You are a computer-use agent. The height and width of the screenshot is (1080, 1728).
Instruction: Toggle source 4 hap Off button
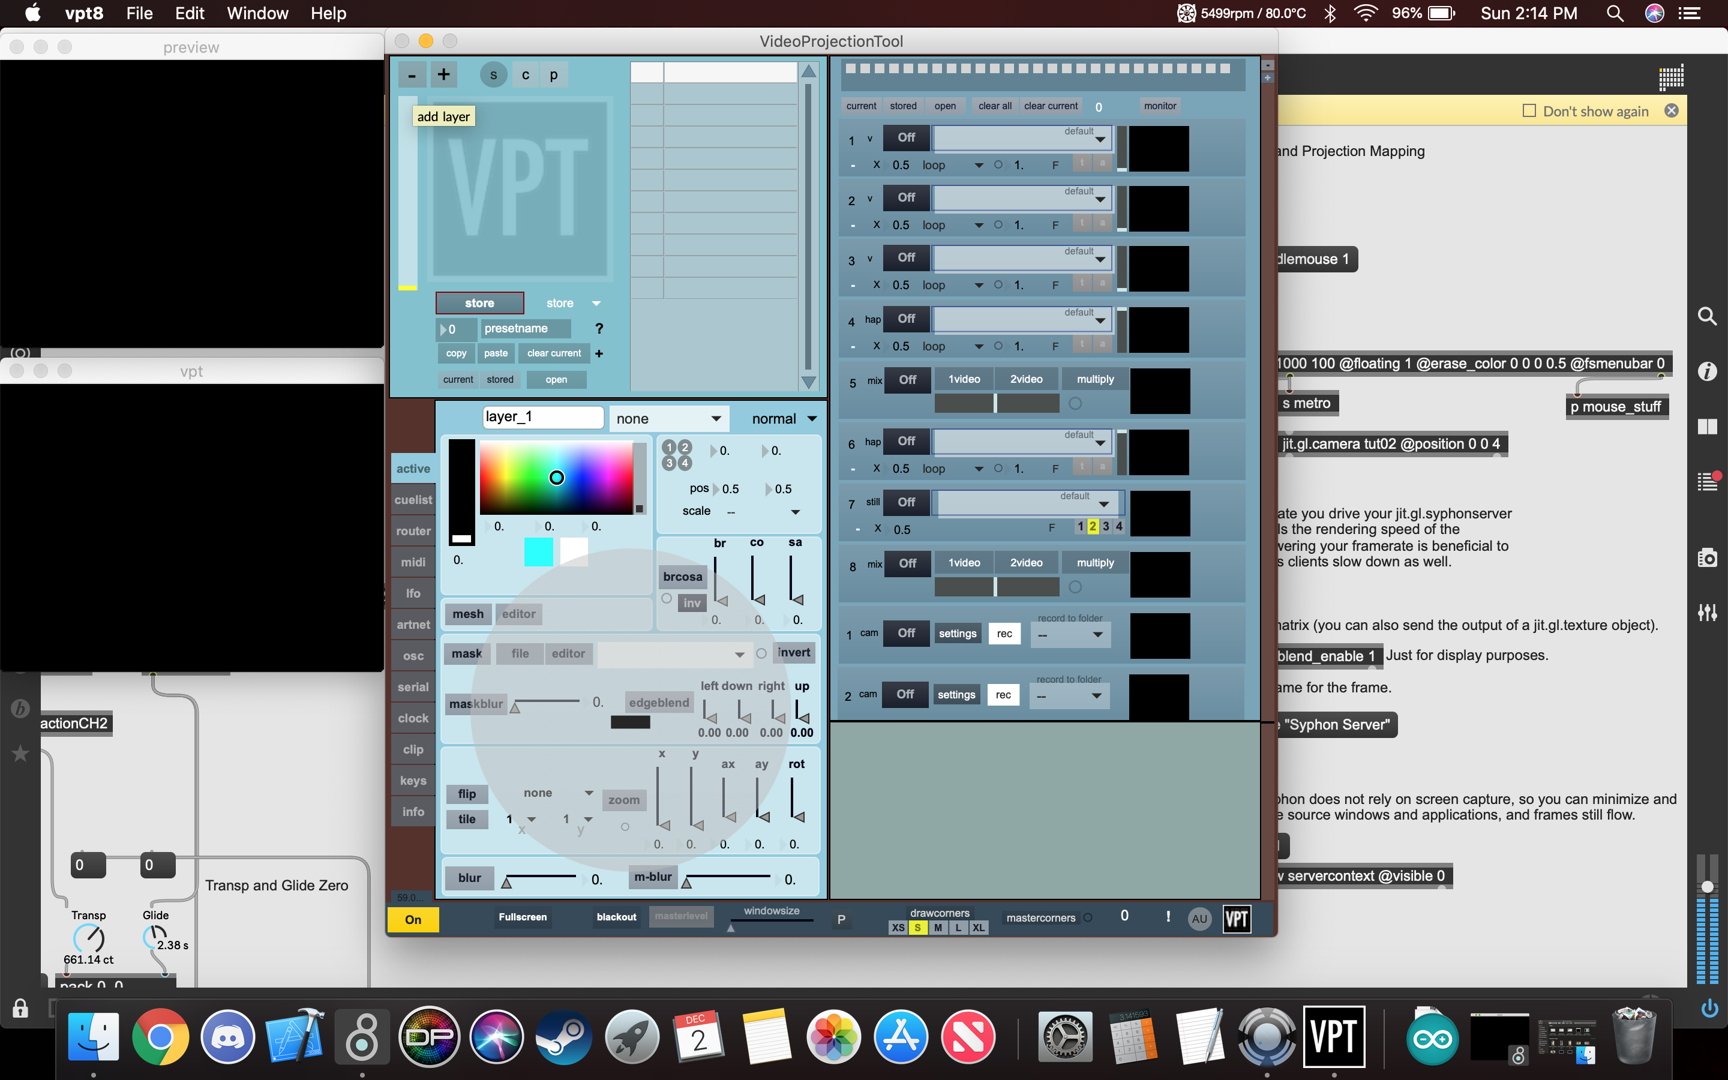906,319
